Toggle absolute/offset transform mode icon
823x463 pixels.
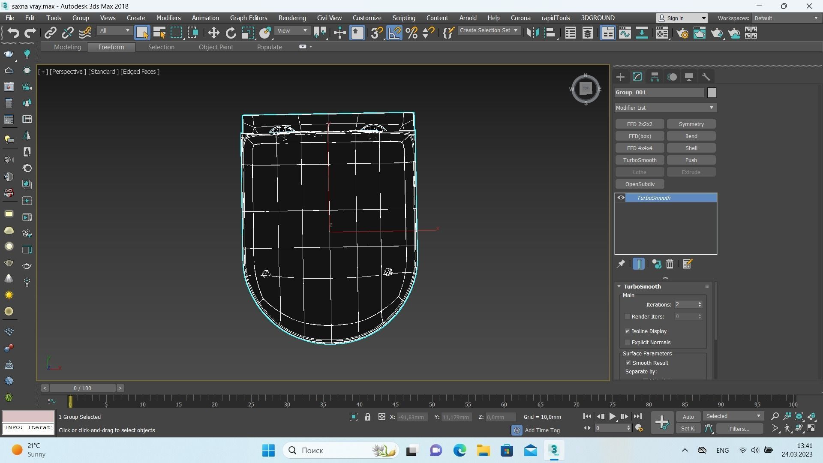click(381, 417)
